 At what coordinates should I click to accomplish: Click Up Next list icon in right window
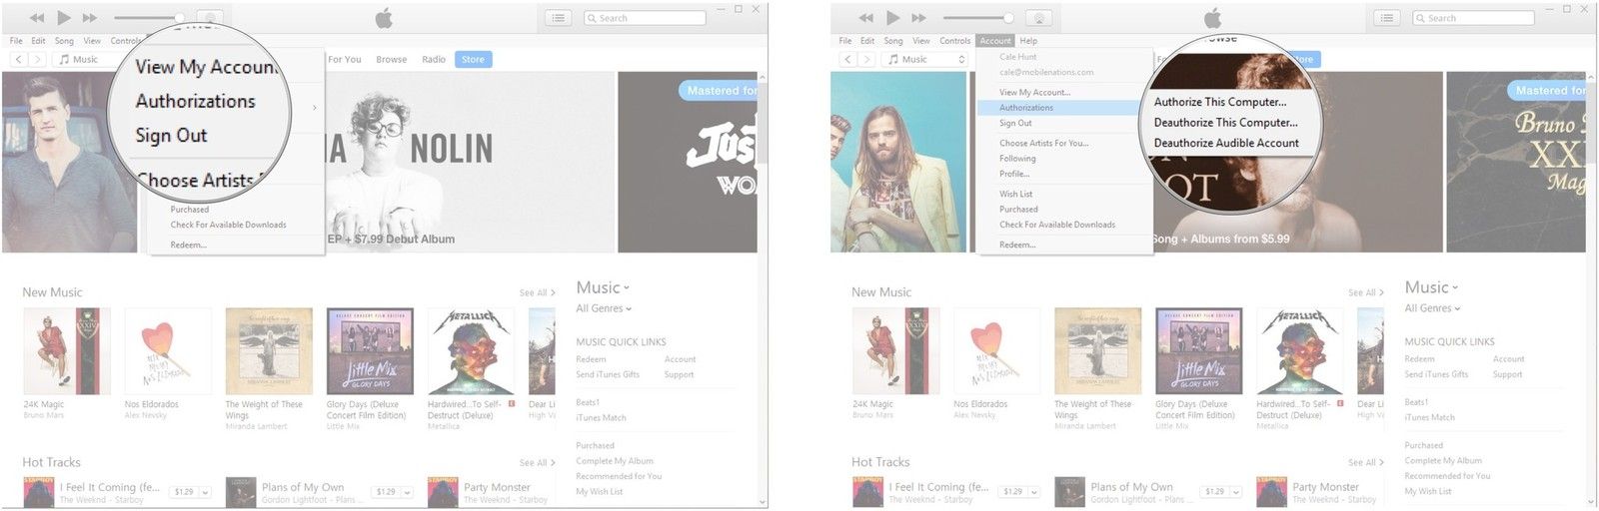(x=1386, y=18)
